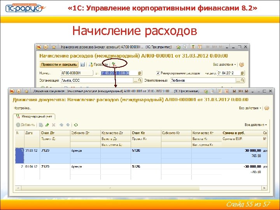280x210 pixels.
Task: Click the 'Счет Дт' column header
Action: (55, 133)
